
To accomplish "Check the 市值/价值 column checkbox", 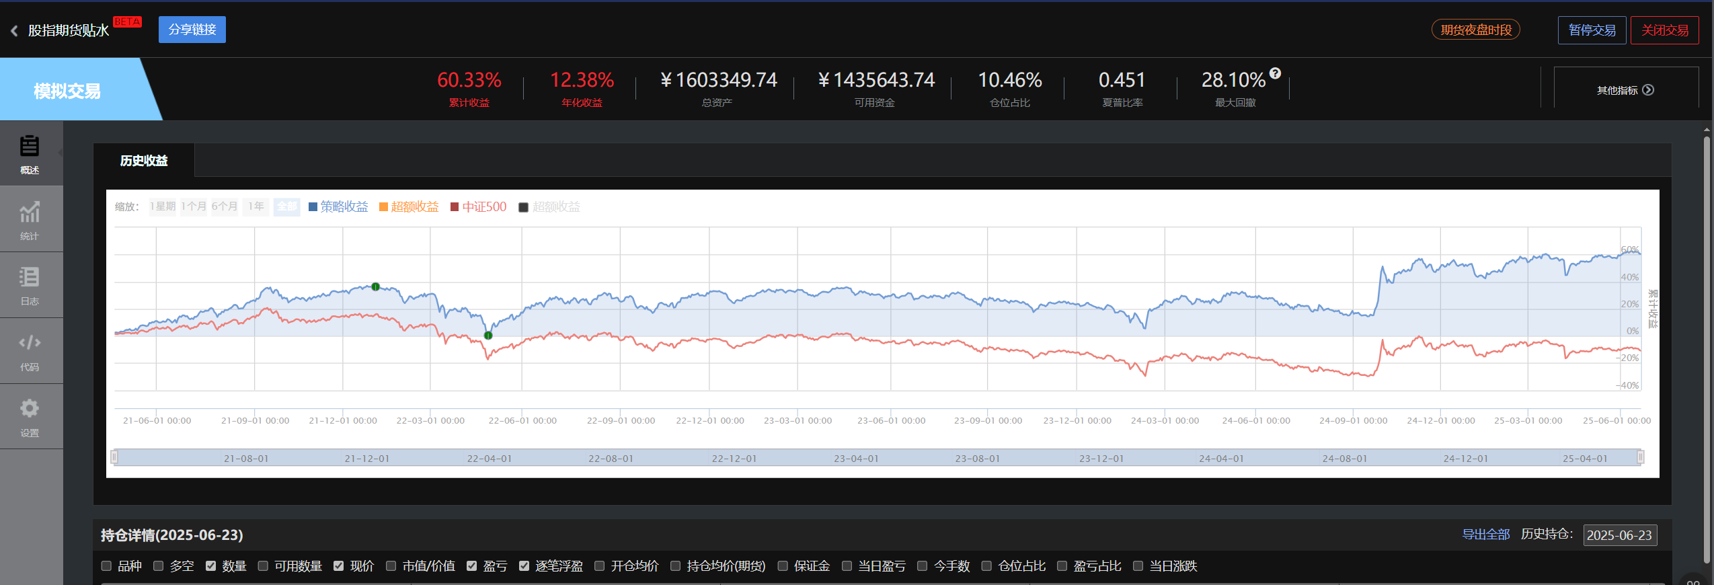I will pos(391,566).
